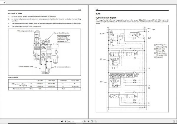Click the 'Manual downlifting valve' label
Viewport: 177px width, 124px height.
pyautogui.click(x=61, y=33)
